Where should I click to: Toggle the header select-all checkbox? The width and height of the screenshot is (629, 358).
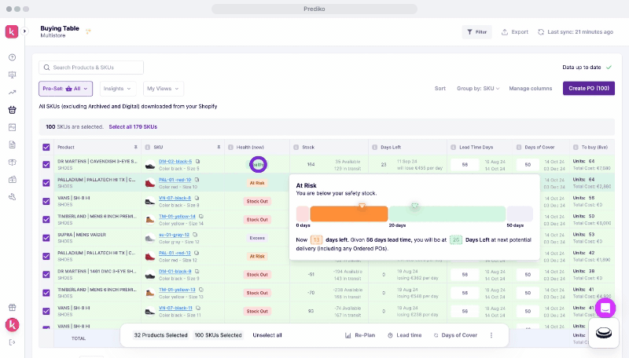point(46,148)
